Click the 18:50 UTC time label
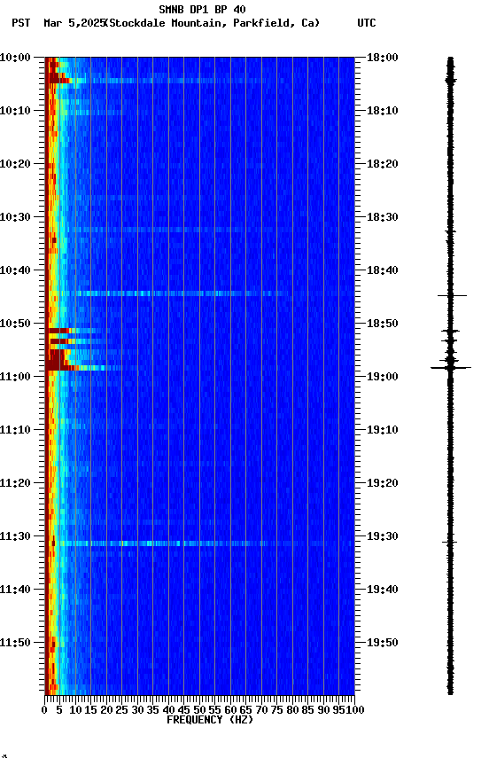 pos(383,324)
